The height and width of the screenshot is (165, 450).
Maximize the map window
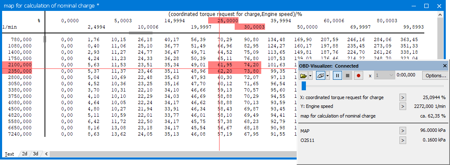point(426,6)
